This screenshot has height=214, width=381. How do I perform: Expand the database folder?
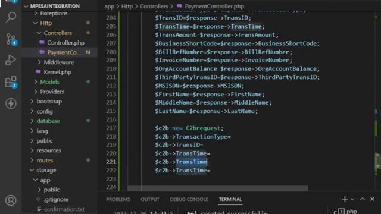(x=32, y=121)
